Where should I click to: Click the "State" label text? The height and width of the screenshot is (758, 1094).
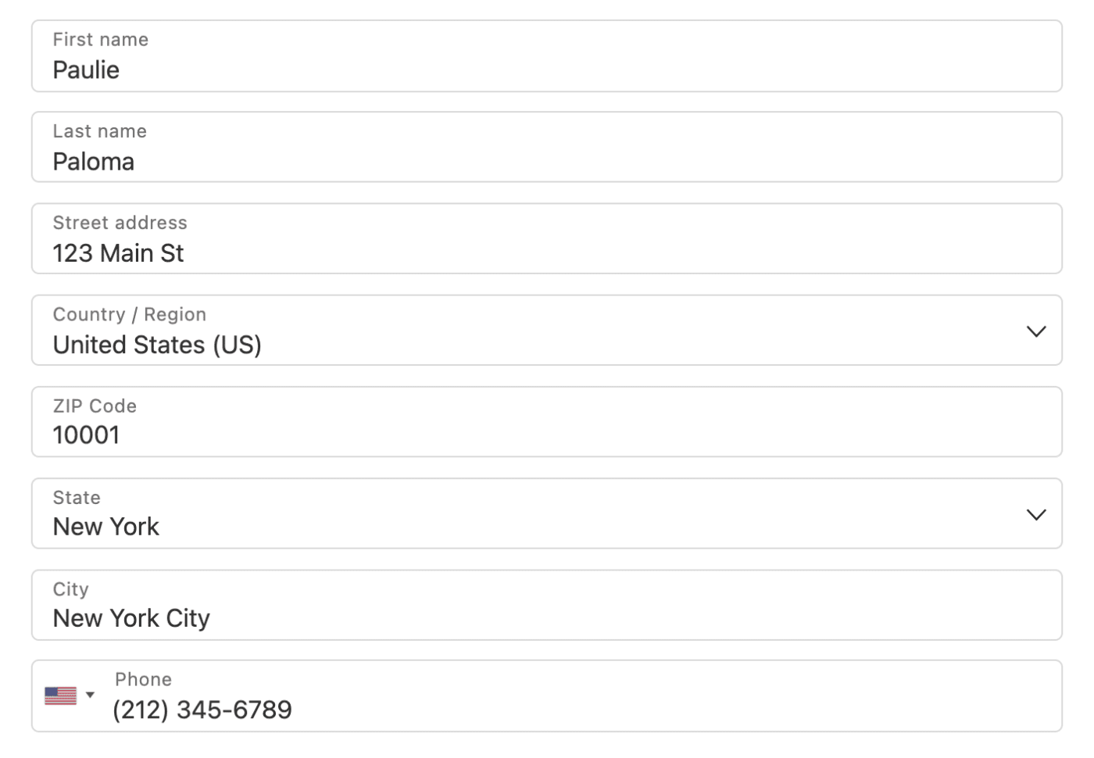77,498
